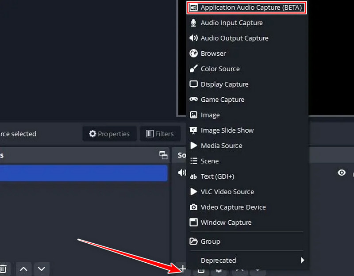This screenshot has width=354, height=276.
Task: Select the highlighted scene in Scenes list
Action: (84, 173)
